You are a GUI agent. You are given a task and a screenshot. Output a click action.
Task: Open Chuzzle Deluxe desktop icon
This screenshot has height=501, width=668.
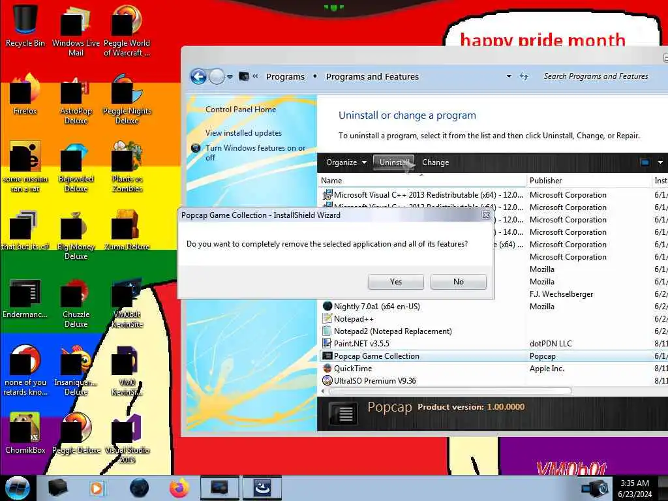tap(76, 303)
